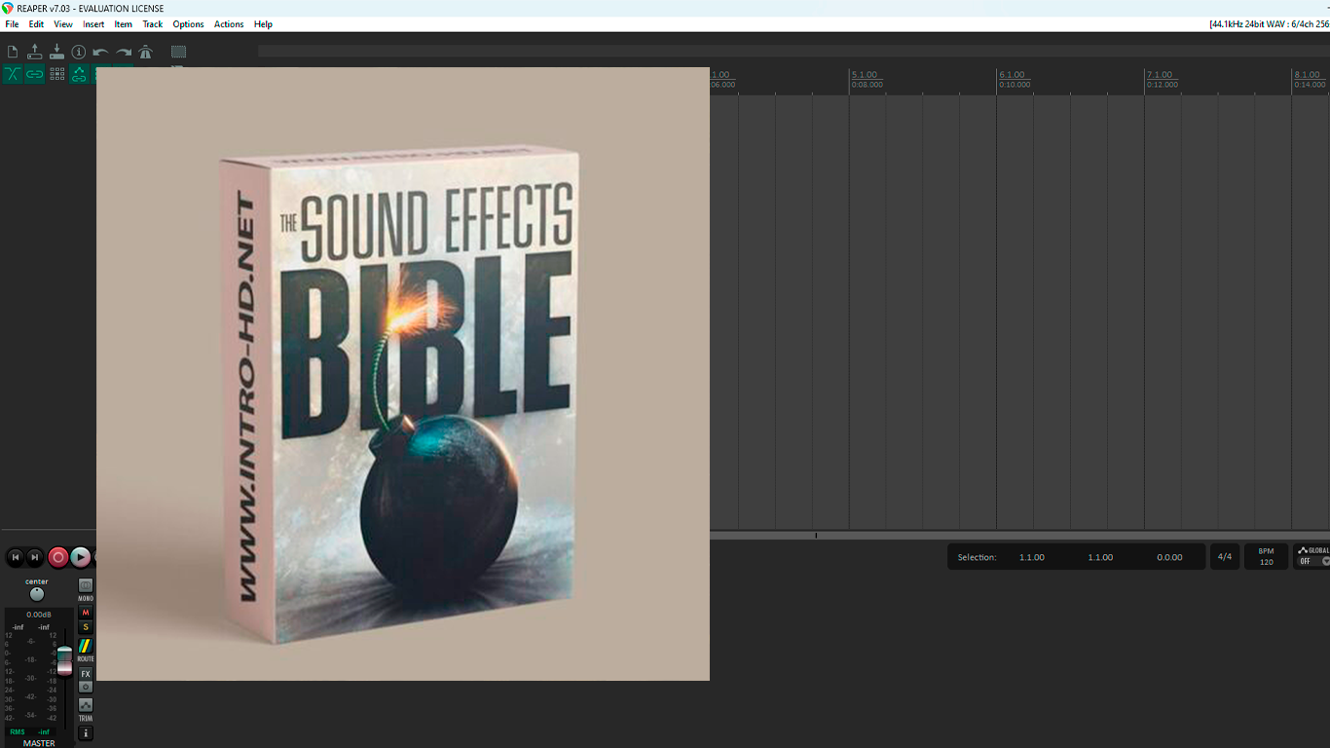Toggle auto-crossfade in the toolbar
The height and width of the screenshot is (748, 1330).
point(13,74)
